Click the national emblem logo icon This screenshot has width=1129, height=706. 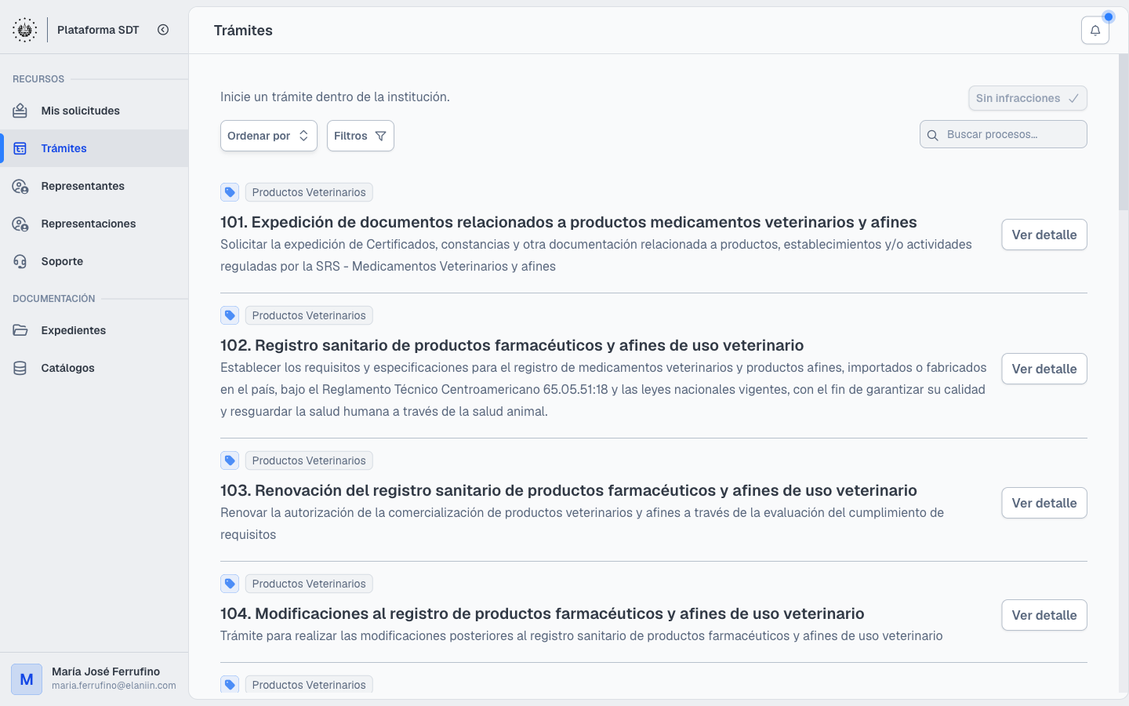[x=25, y=30]
